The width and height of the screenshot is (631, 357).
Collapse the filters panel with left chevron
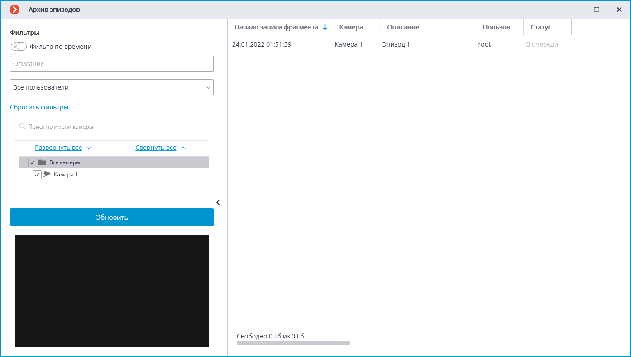pos(218,202)
